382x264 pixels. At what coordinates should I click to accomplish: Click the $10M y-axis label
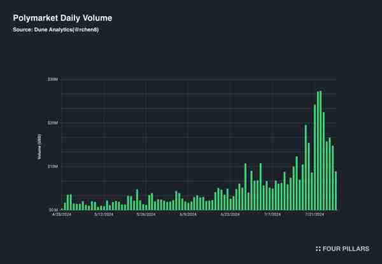(x=53, y=166)
